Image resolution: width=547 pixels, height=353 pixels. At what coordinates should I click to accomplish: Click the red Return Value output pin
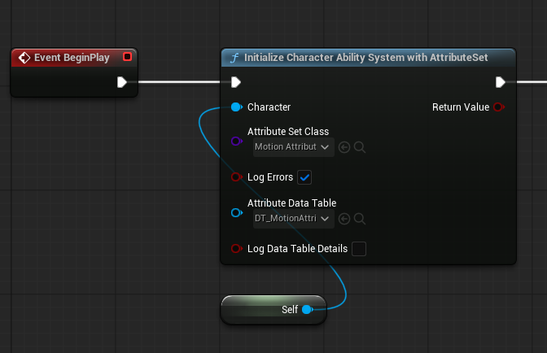pyautogui.click(x=499, y=107)
